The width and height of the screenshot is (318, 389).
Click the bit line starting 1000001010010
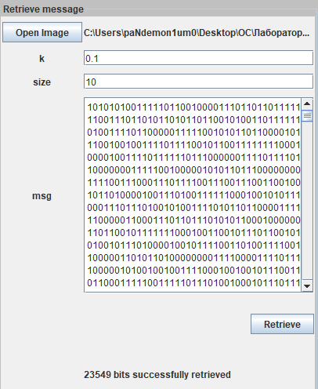click(x=193, y=271)
